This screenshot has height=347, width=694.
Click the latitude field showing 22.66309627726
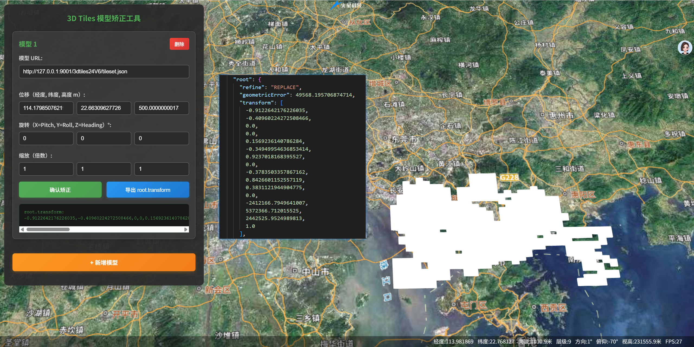[x=104, y=108]
